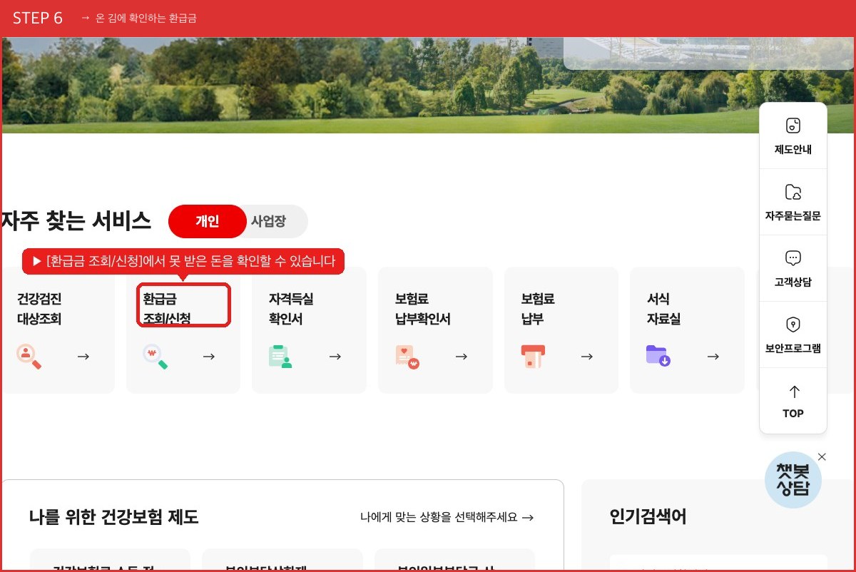
Task: Click arrow on 자격득실 확인서 card
Action: [x=335, y=357]
